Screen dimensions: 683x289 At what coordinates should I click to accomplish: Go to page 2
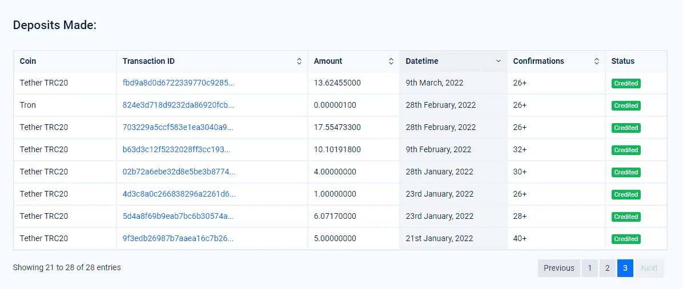click(607, 268)
